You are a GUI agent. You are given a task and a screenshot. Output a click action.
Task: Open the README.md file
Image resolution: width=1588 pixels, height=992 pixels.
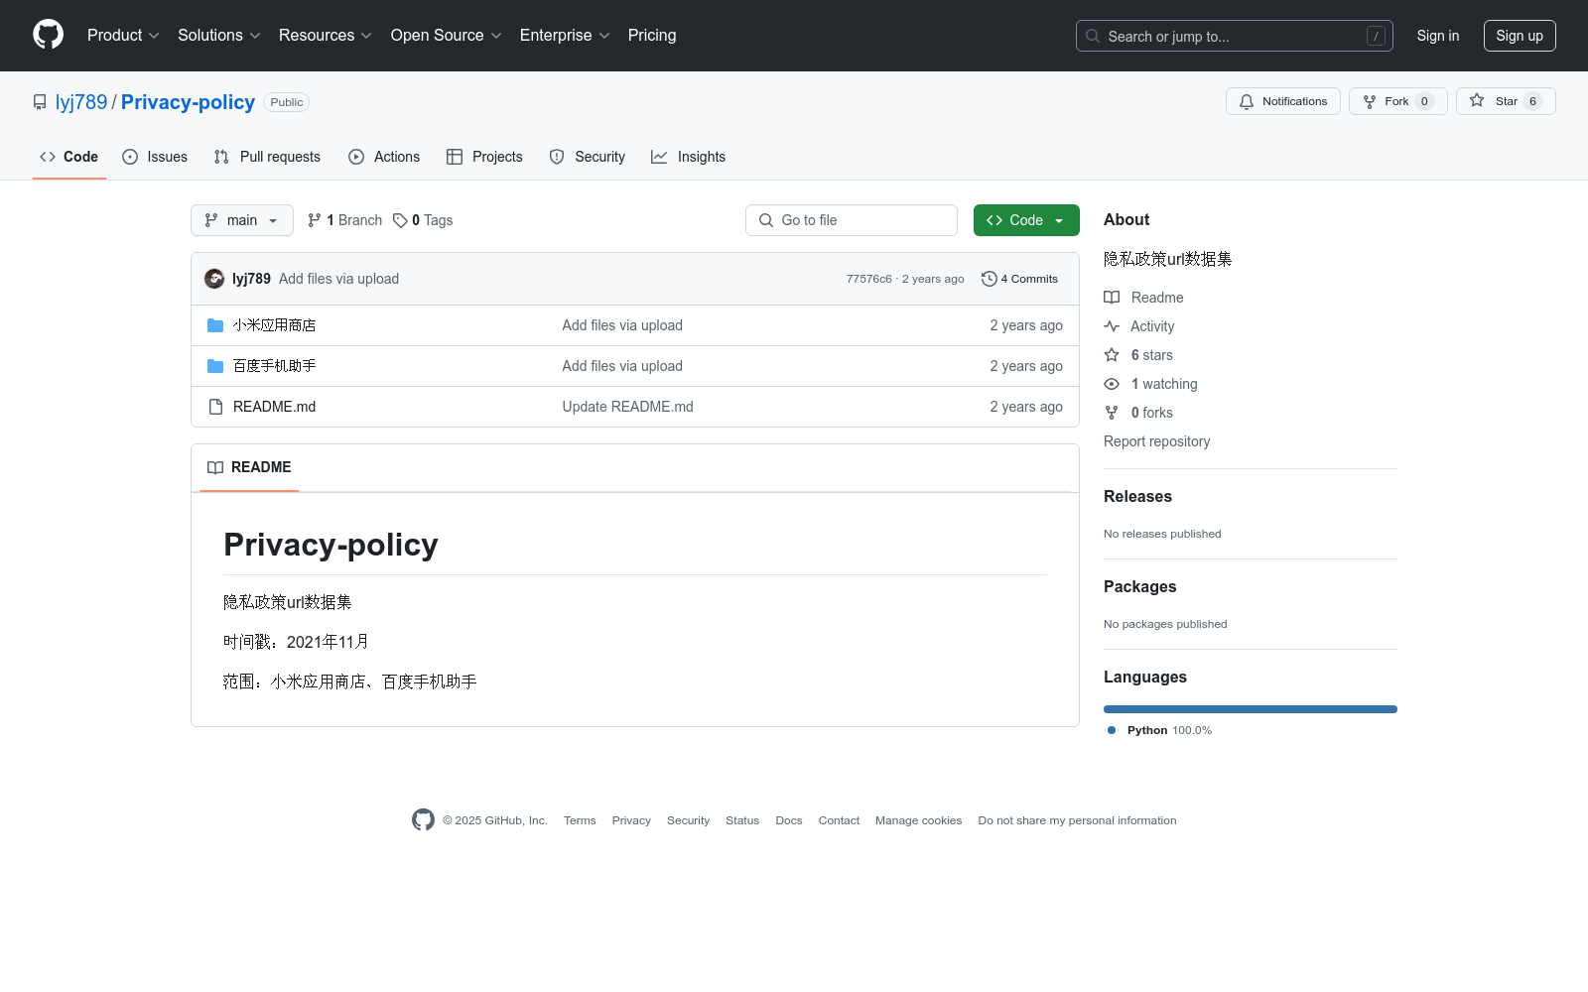275,407
